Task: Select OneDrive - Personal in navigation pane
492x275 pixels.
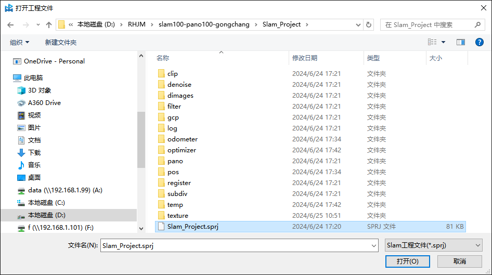Action: point(54,61)
